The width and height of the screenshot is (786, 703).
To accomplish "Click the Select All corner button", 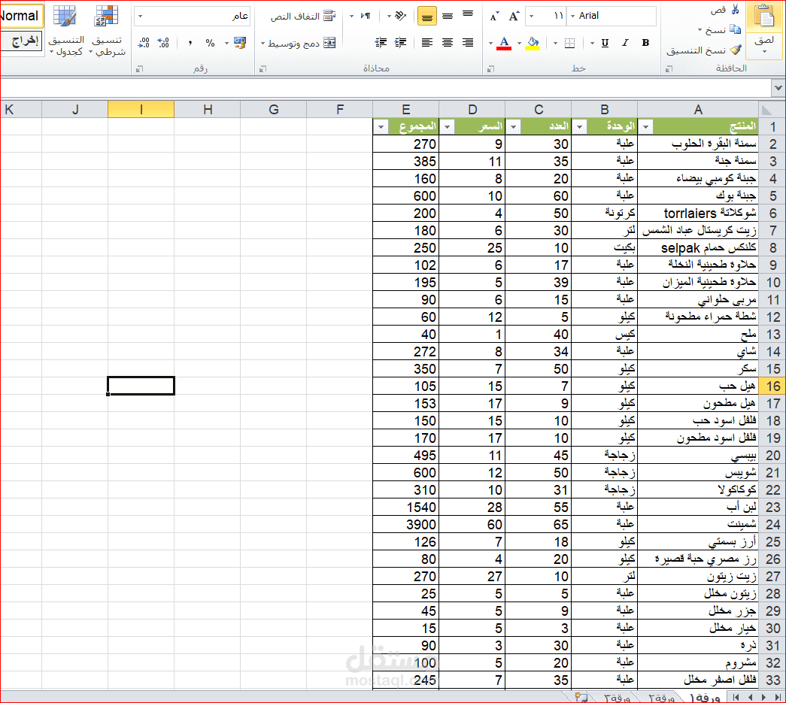I will click(x=772, y=109).
